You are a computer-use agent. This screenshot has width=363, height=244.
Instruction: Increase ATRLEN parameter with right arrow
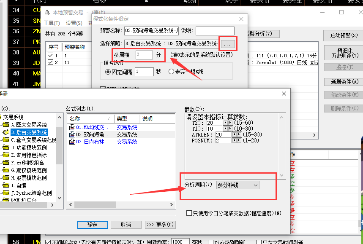[239, 134]
